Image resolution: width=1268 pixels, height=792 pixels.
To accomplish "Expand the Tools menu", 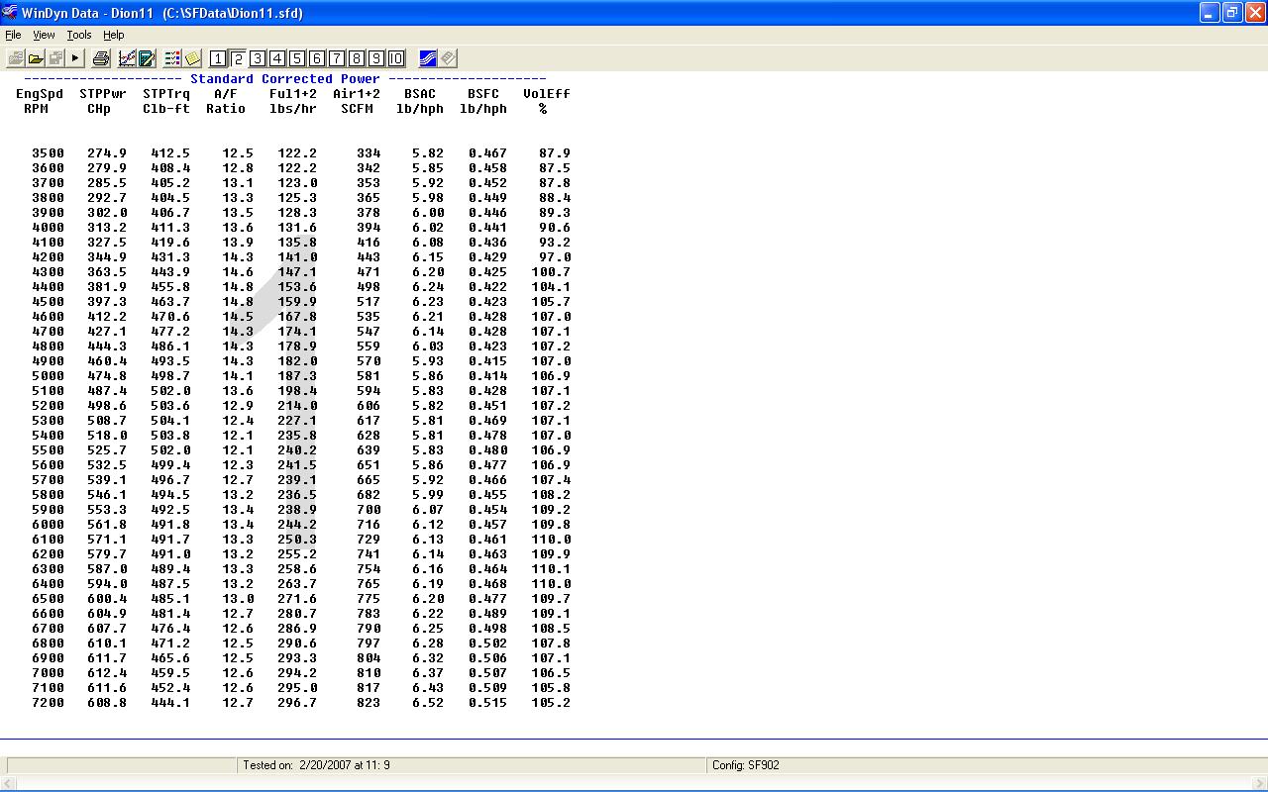I will tap(78, 35).
